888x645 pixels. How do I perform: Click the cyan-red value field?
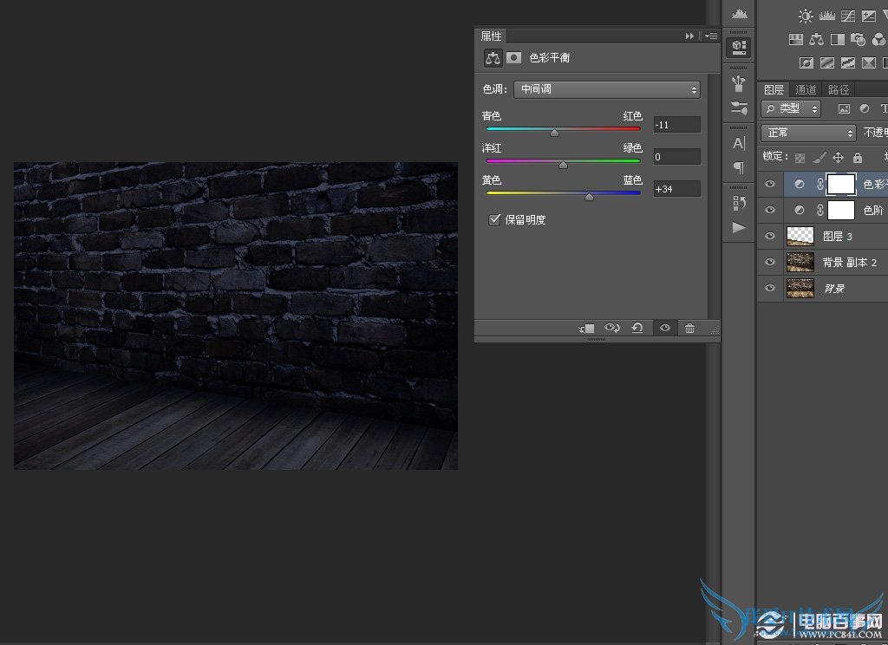tap(676, 125)
